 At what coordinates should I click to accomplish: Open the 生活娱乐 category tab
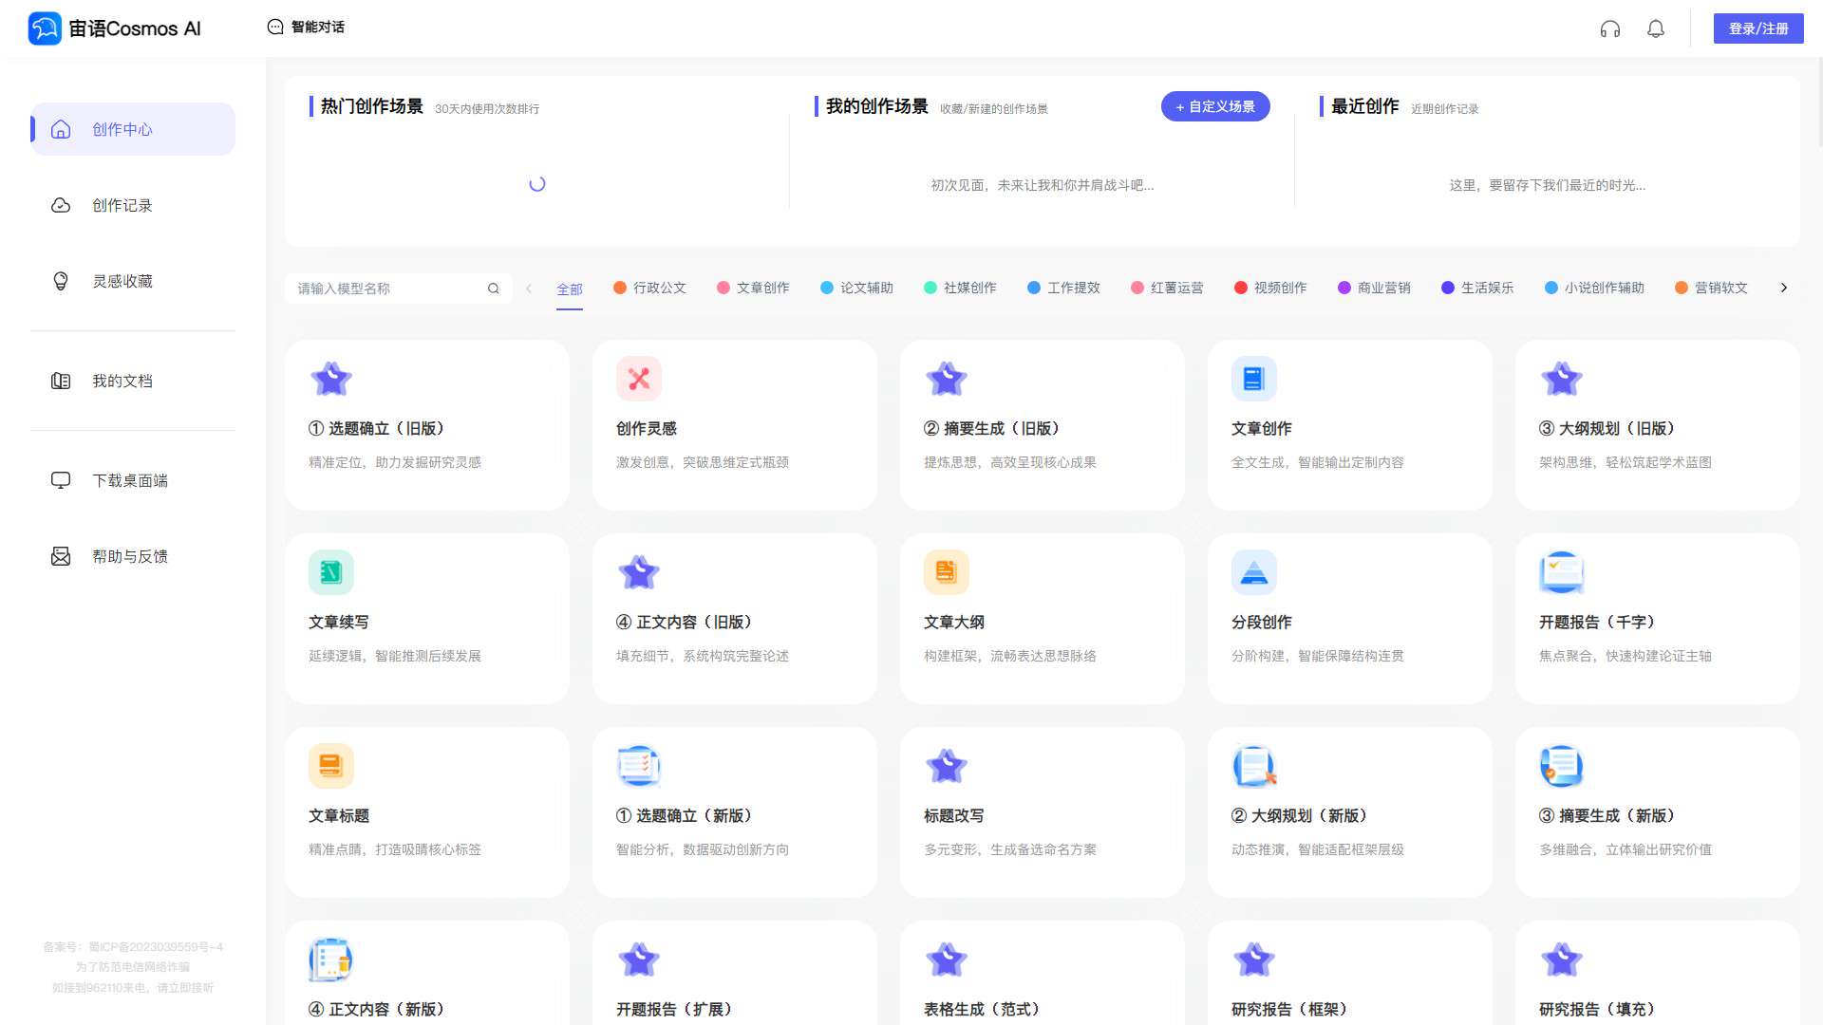coord(1477,288)
